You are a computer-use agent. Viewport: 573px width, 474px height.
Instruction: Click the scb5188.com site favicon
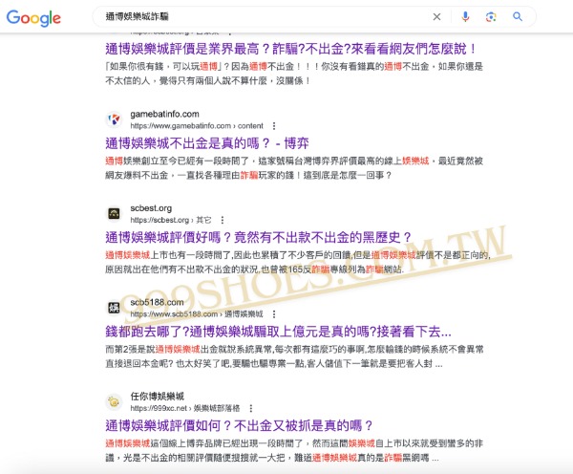pyautogui.click(x=114, y=308)
